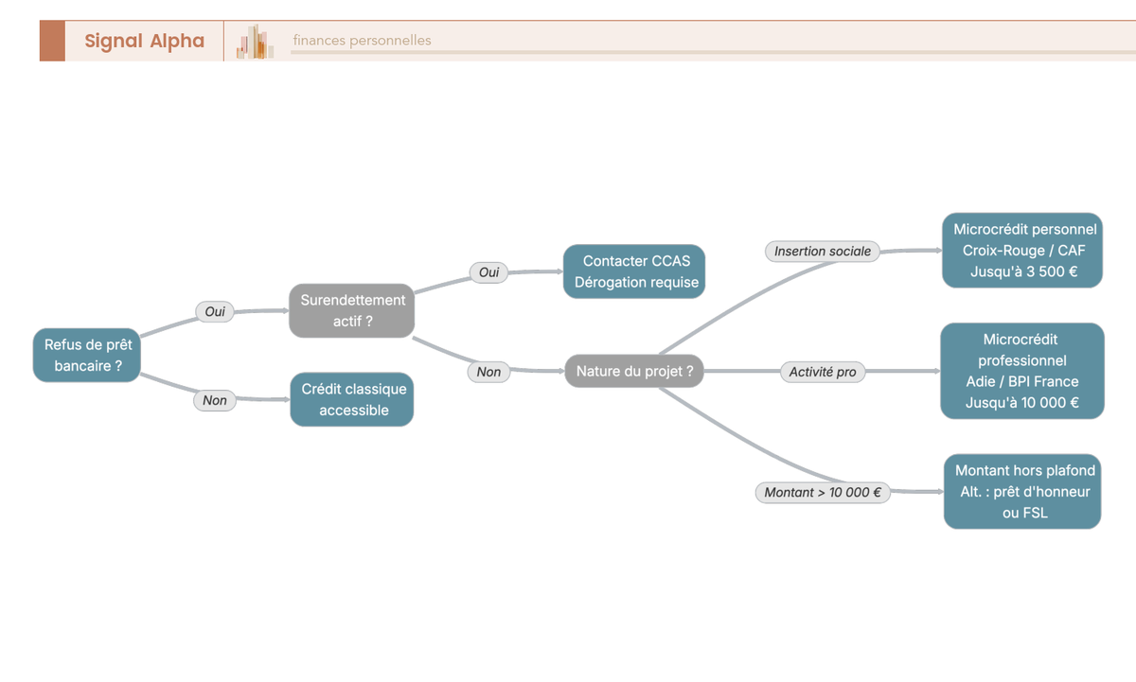This screenshot has height=682, width=1136.
Task: Select the 'Microcrédit professionnel' Adie node
Action: tap(1021, 371)
